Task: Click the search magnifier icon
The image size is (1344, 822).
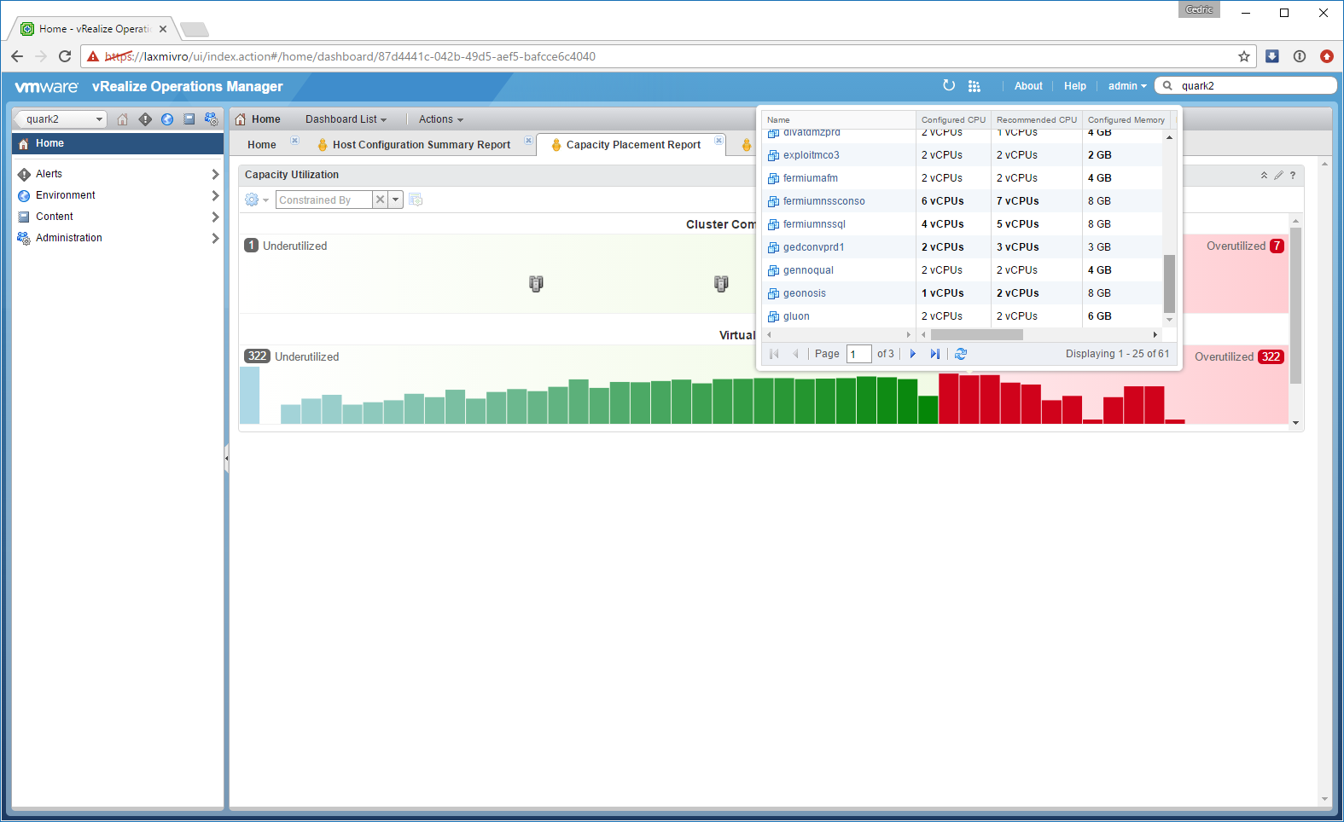Action: [x=1168, y=85]
